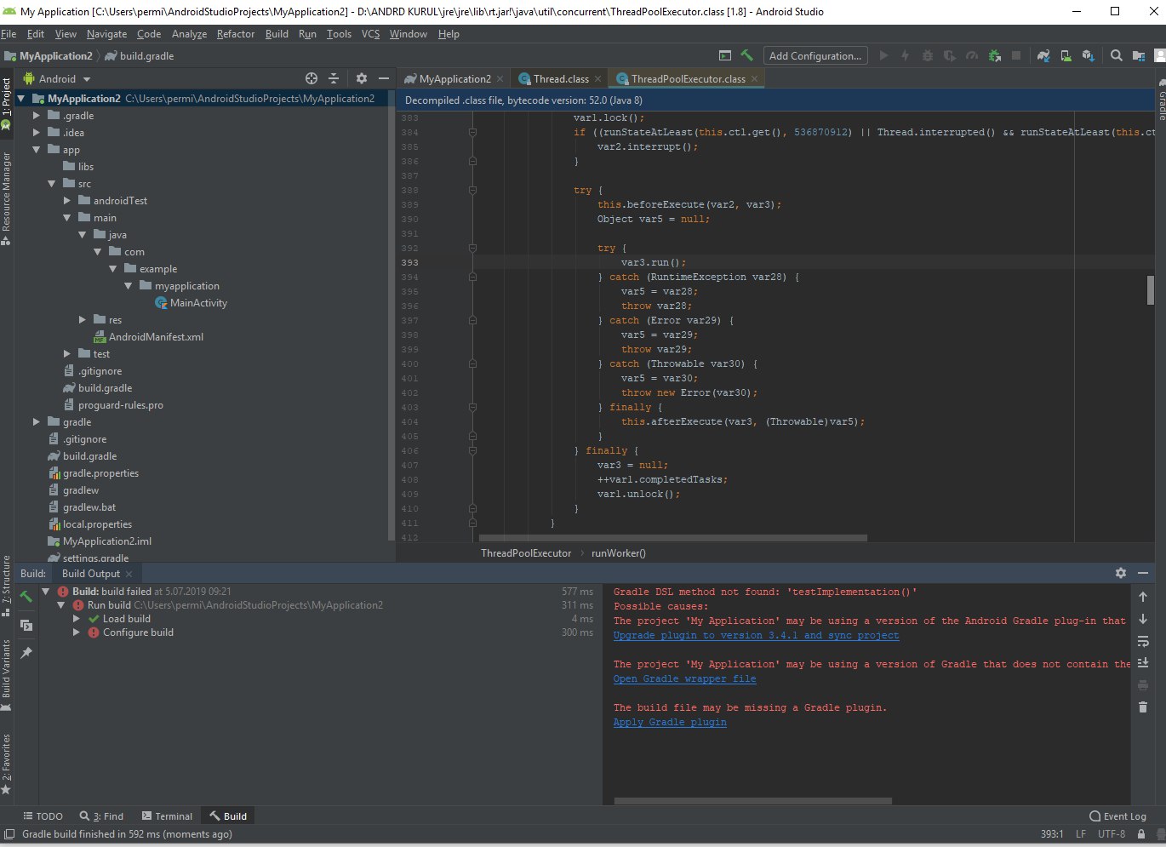Click the lock read-only icon in status bar

[x=1141, y=834]
